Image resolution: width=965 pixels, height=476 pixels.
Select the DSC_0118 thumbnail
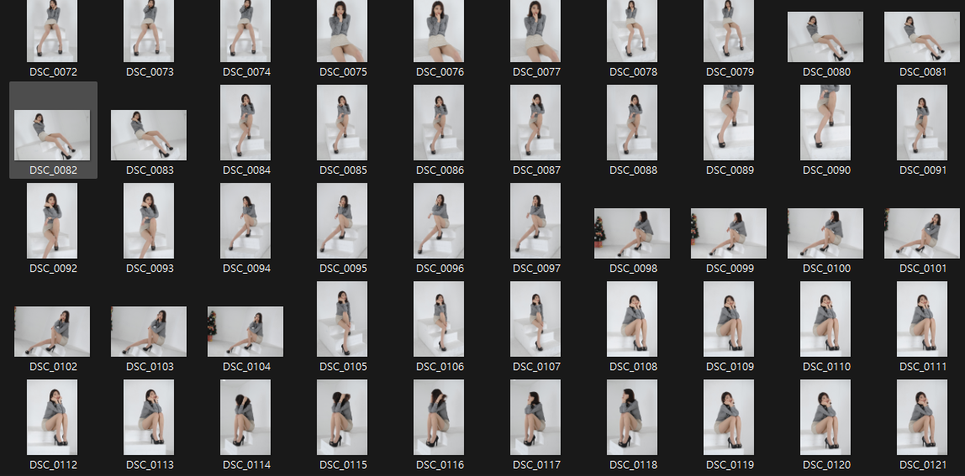[632, 417]
